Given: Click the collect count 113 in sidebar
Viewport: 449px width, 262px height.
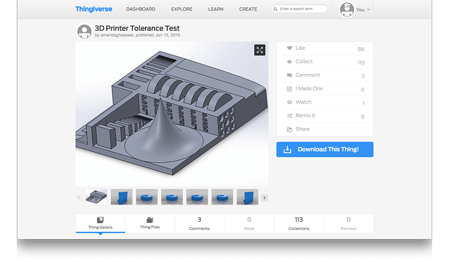Looking at the screenshot, I should click(361, 63).
